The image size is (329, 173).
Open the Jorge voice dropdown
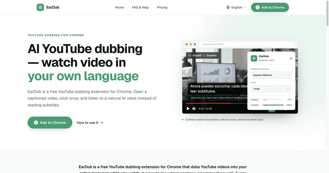click(x=271, y=89)
